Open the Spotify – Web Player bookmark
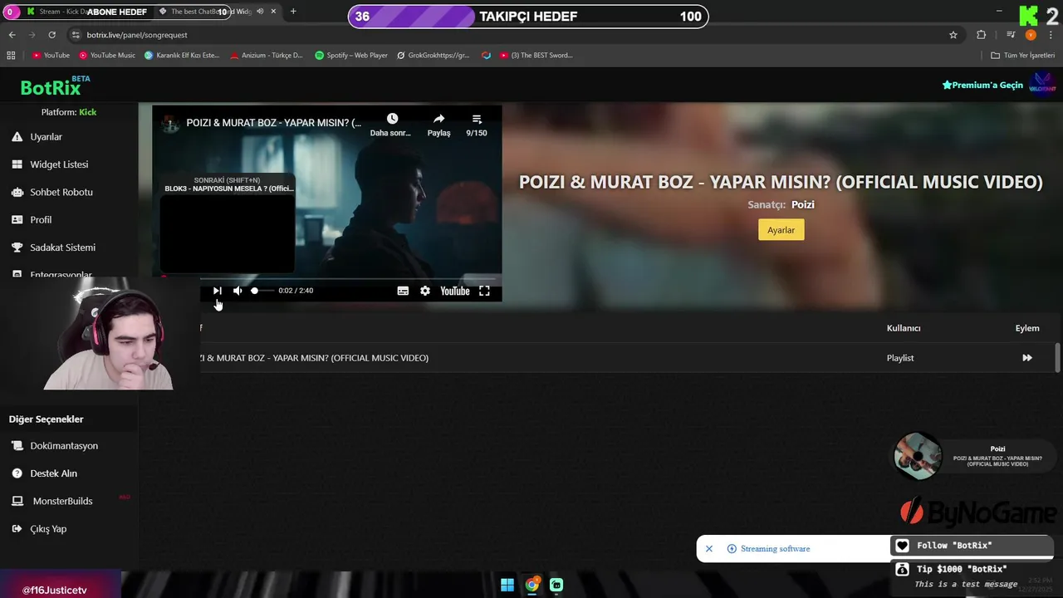Screen dimensions: 1063x598 351,56
